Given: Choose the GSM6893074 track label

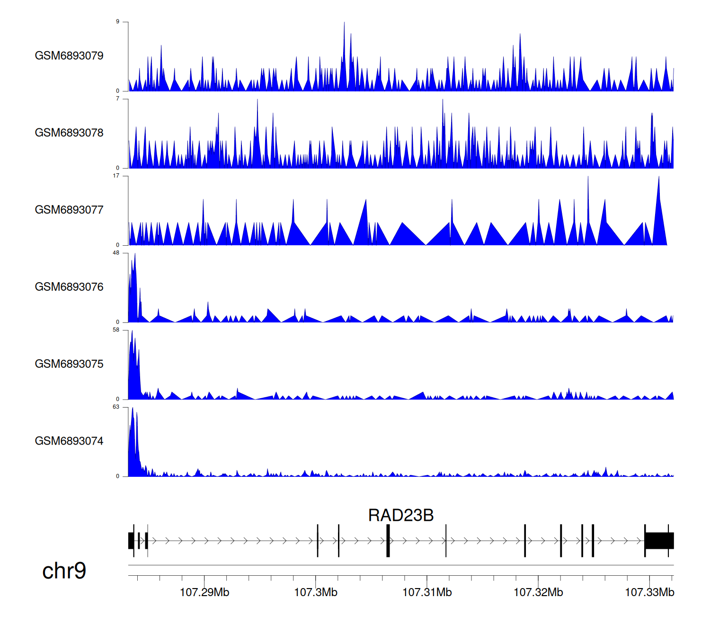Looking at the screenshot, I should click(x=69, y=441).
